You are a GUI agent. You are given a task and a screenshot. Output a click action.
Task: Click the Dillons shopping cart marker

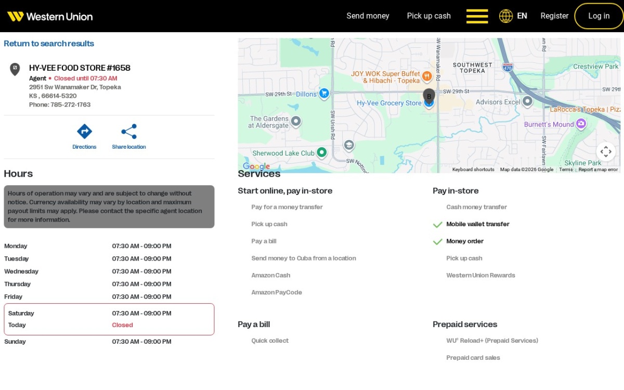tap(324, 94)
